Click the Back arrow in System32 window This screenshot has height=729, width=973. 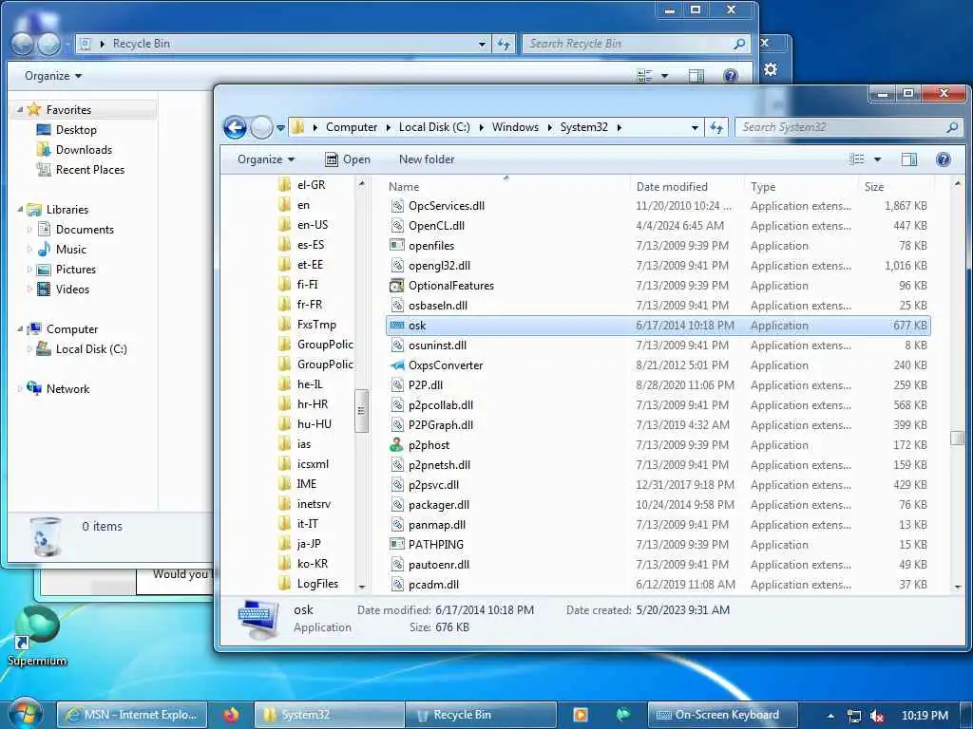tap(236, 128)
